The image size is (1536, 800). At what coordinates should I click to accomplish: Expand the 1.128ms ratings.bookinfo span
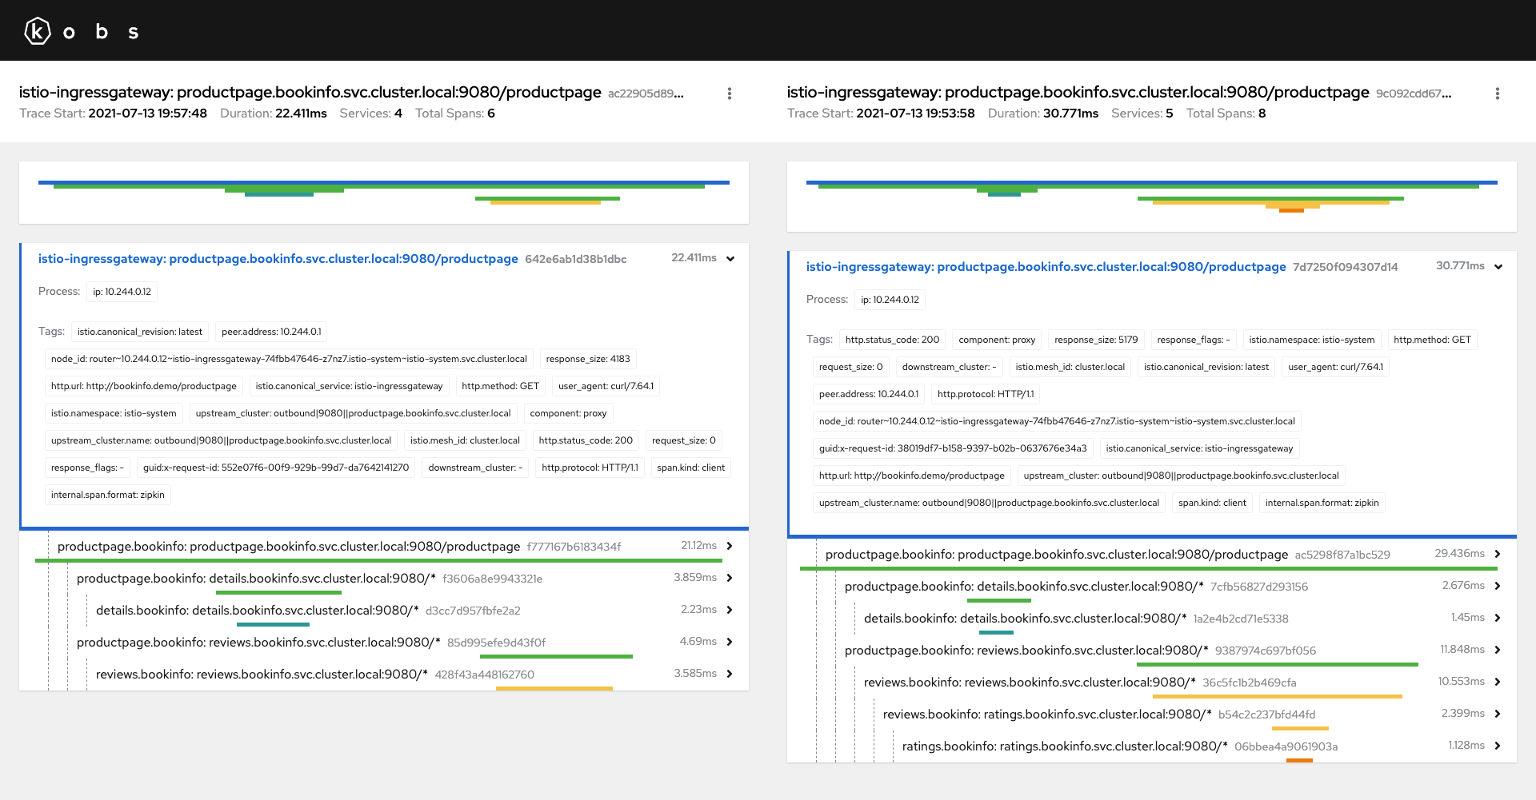tap(1497, 746)
